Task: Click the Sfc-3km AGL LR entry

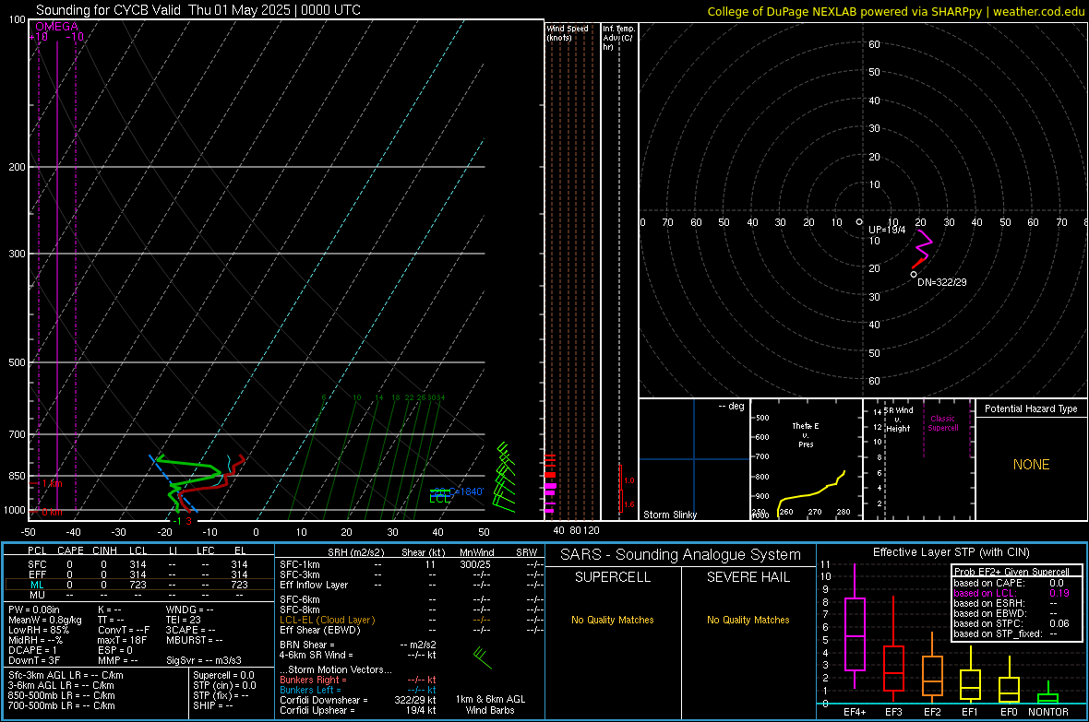Action: click(x=66, y=676)
